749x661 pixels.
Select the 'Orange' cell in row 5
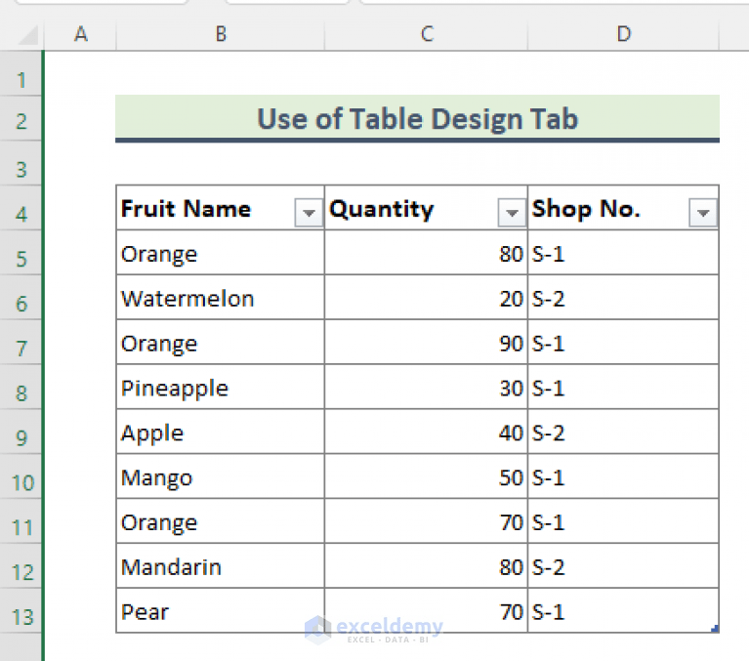click(221, 253)
